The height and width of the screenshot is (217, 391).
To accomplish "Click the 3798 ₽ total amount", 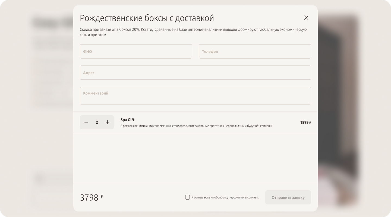I will click(x=92, y=197).
